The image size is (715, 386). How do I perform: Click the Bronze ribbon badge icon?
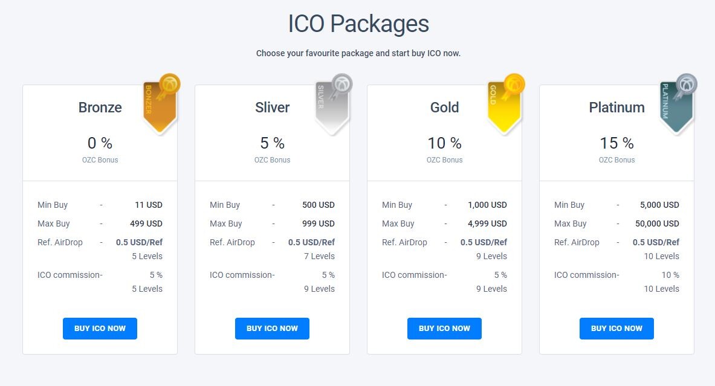coord(161,103)
